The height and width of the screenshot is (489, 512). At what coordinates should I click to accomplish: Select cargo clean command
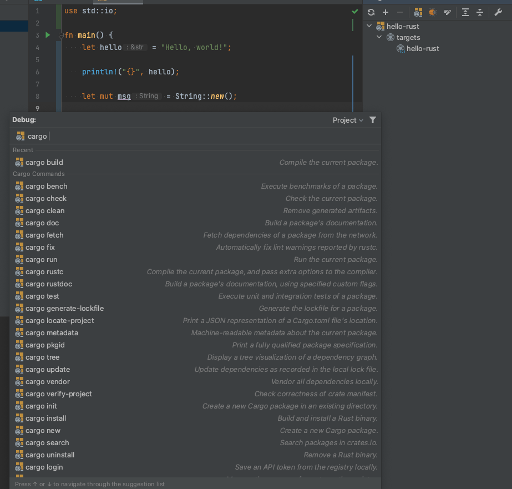[x=195, y=211]
